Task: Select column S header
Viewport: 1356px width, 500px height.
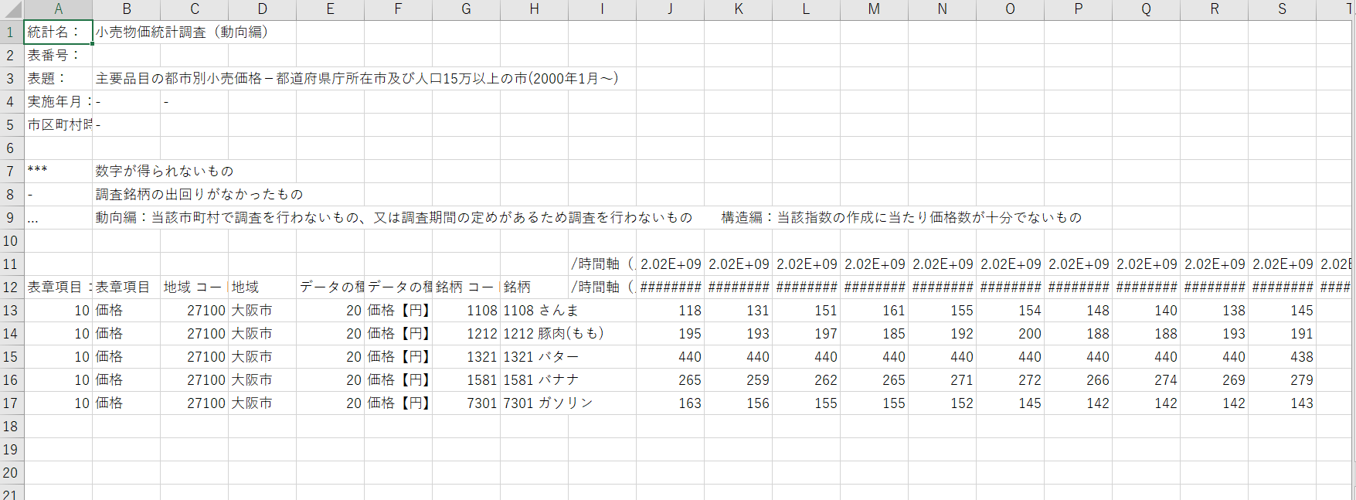Action: click(x=1283, y=9)
